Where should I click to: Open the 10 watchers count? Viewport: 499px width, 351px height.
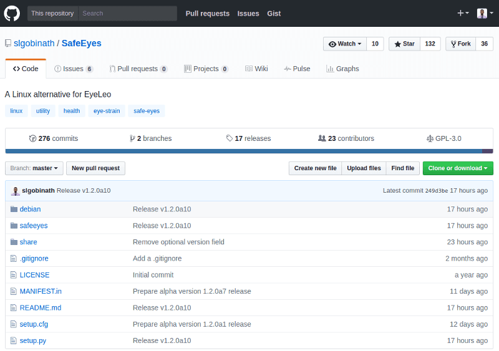coord(375,44)
